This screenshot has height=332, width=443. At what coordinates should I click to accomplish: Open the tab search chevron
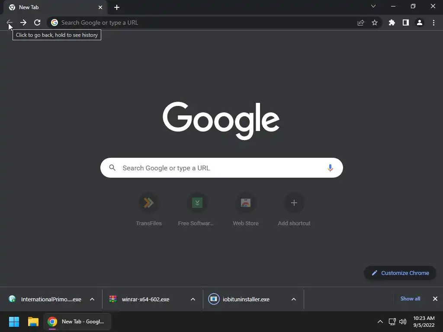373,6
